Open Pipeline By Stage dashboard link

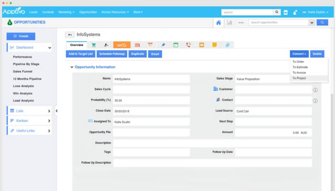click(x=26, y=64)
